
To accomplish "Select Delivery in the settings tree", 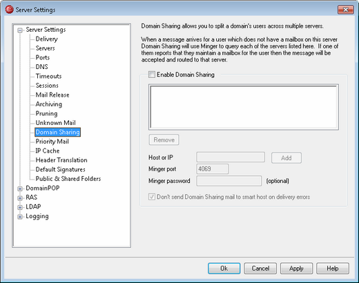I will [46, 39].
